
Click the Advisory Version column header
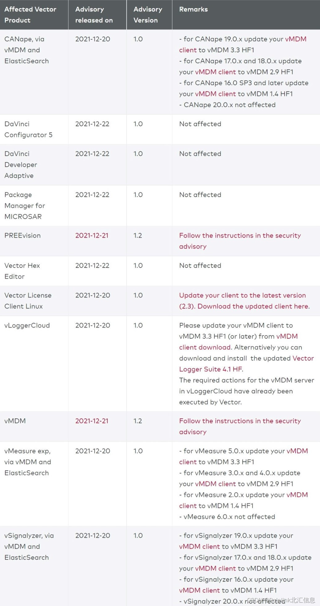point(149,15)
